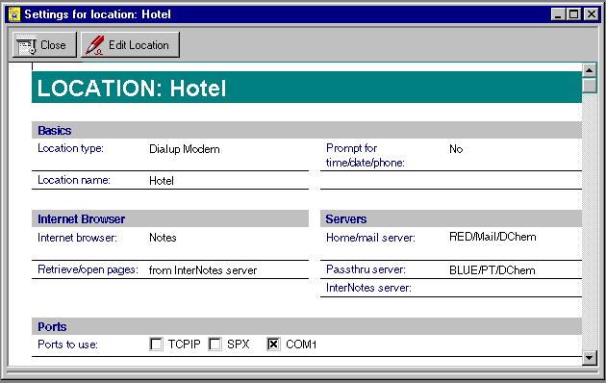Screen dimensions: 606x383
Task: Click the scroll down arrow
Action: click(x=589, y=358)
